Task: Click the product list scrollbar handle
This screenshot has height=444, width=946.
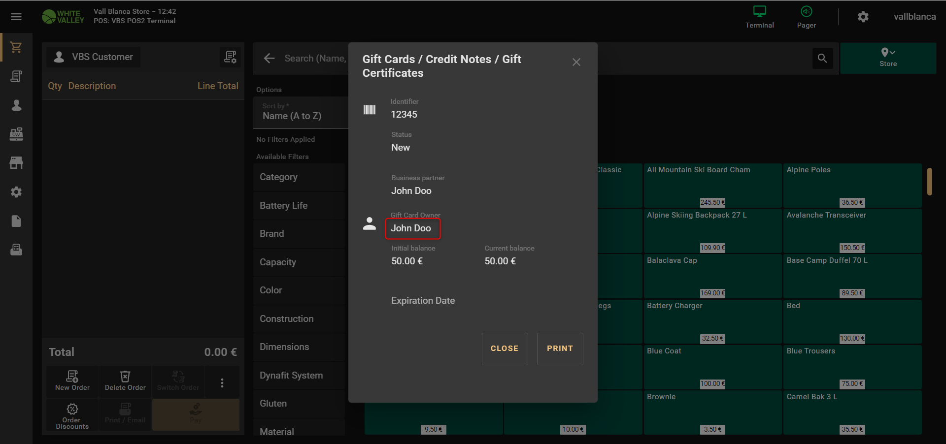Action: coord(929,182)
